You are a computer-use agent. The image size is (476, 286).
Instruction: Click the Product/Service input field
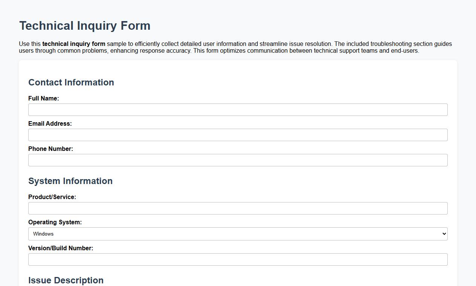(238, 208)
